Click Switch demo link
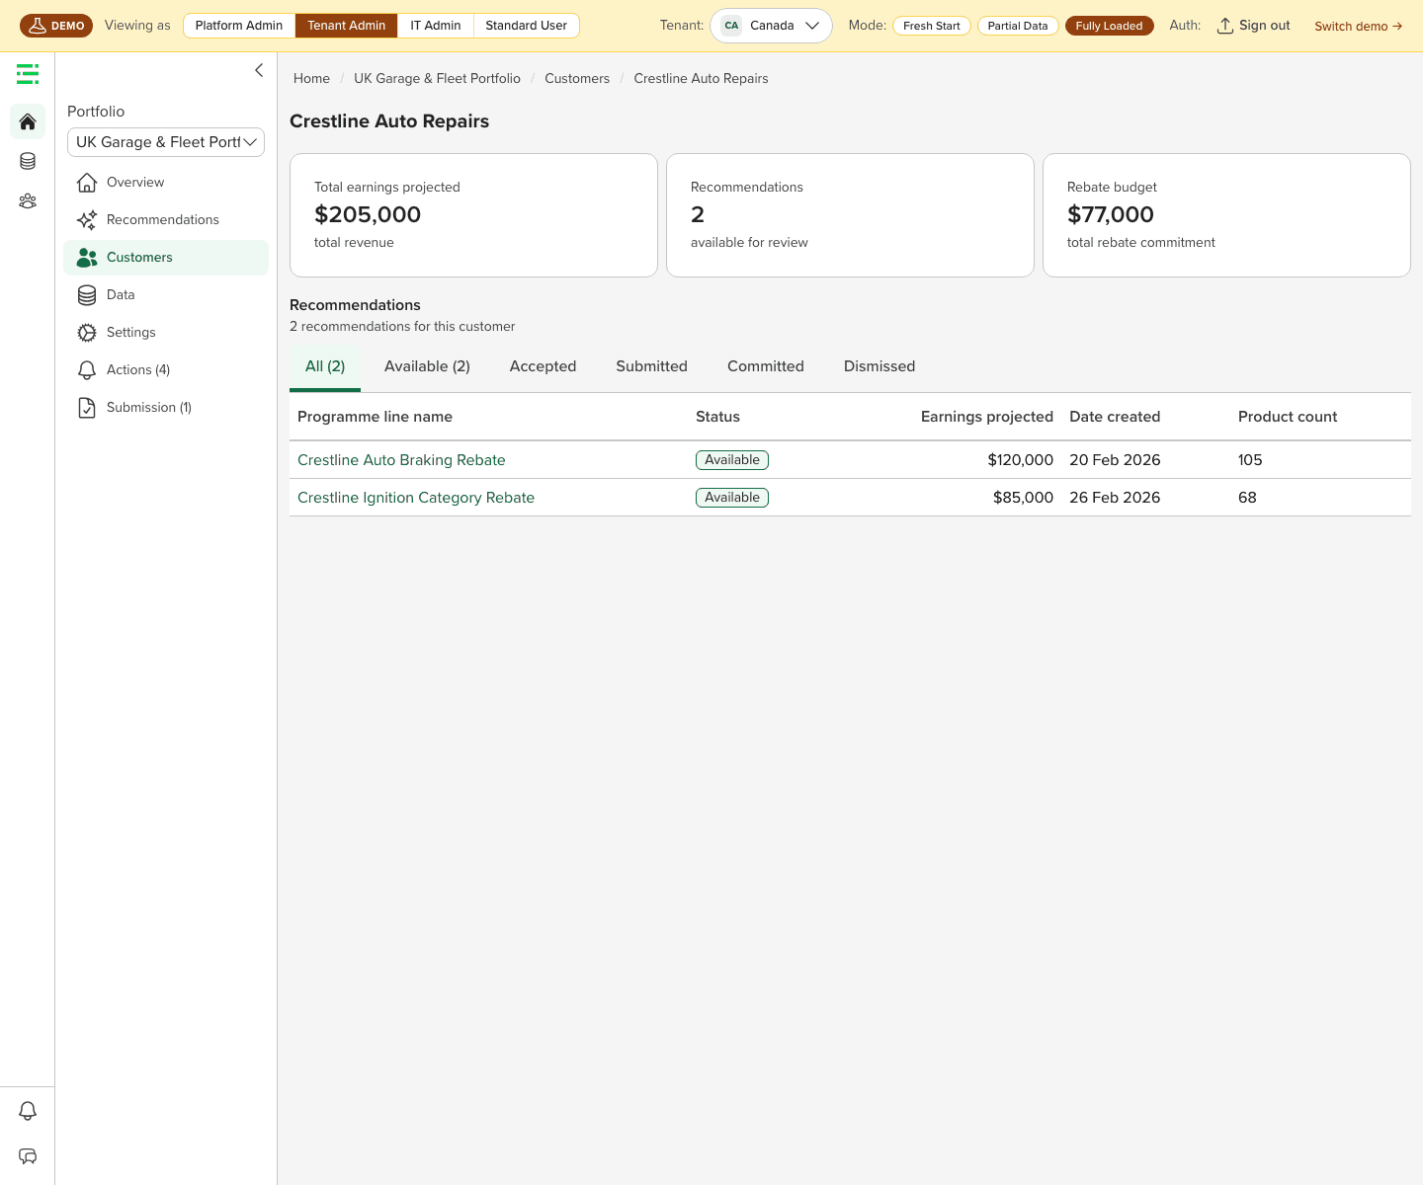The width and height of the screenshot is (1423, 1185). tap(1358, 26)
